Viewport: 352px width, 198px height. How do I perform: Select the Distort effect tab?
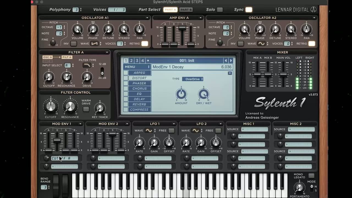pyautogui.click(x=139, y=78)
